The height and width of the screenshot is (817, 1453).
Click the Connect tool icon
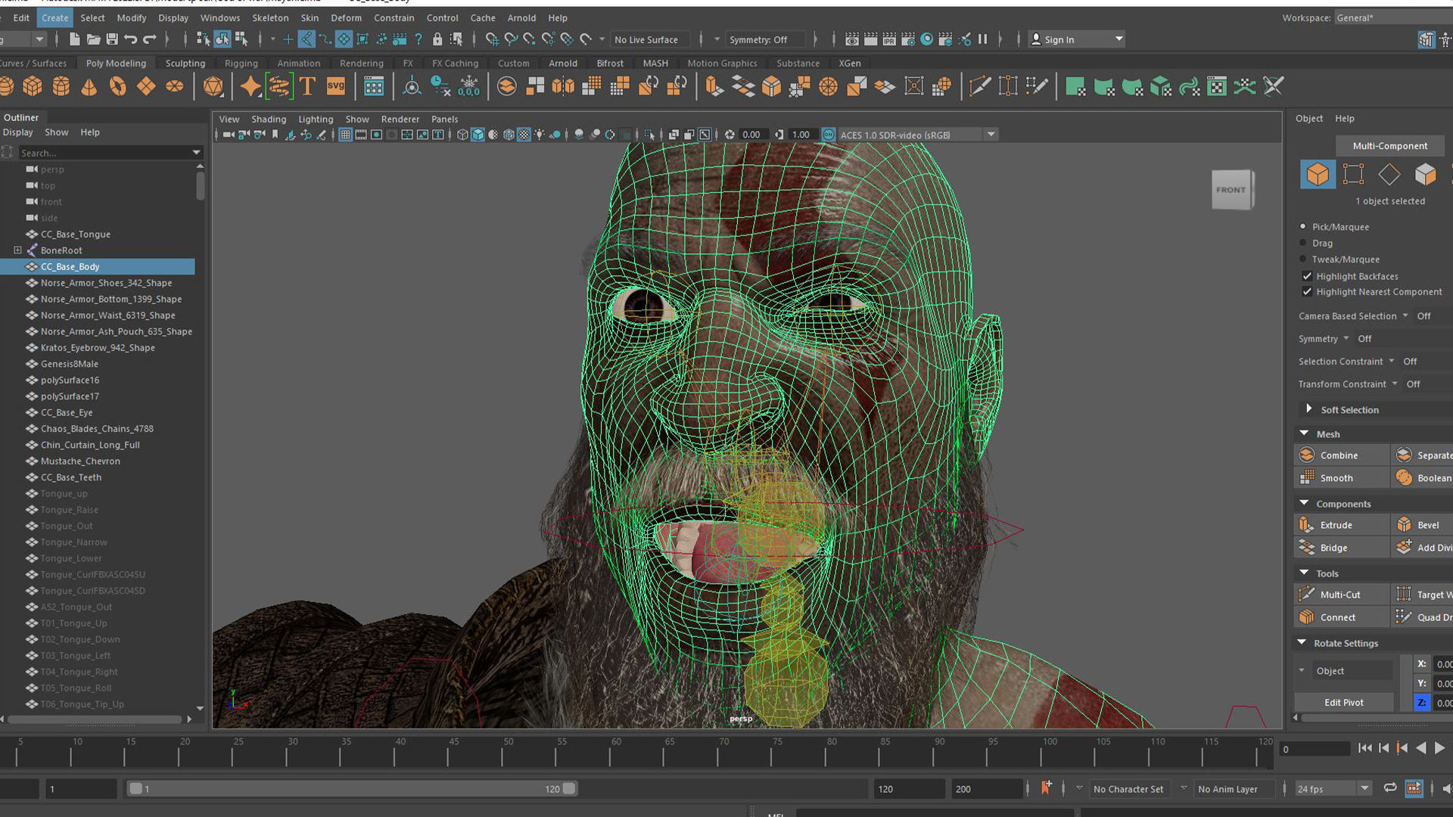[x=1307, y=617]
